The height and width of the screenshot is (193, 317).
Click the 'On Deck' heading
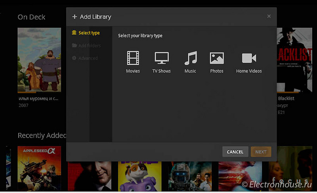pyautogui.click(x=31, y=17)
